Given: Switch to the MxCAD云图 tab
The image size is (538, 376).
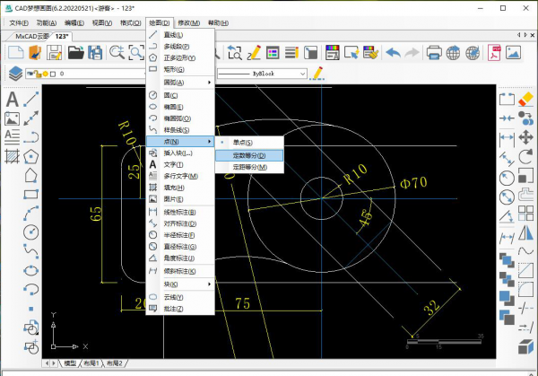Looking at the screenshot, I should (x=31, y=36).
